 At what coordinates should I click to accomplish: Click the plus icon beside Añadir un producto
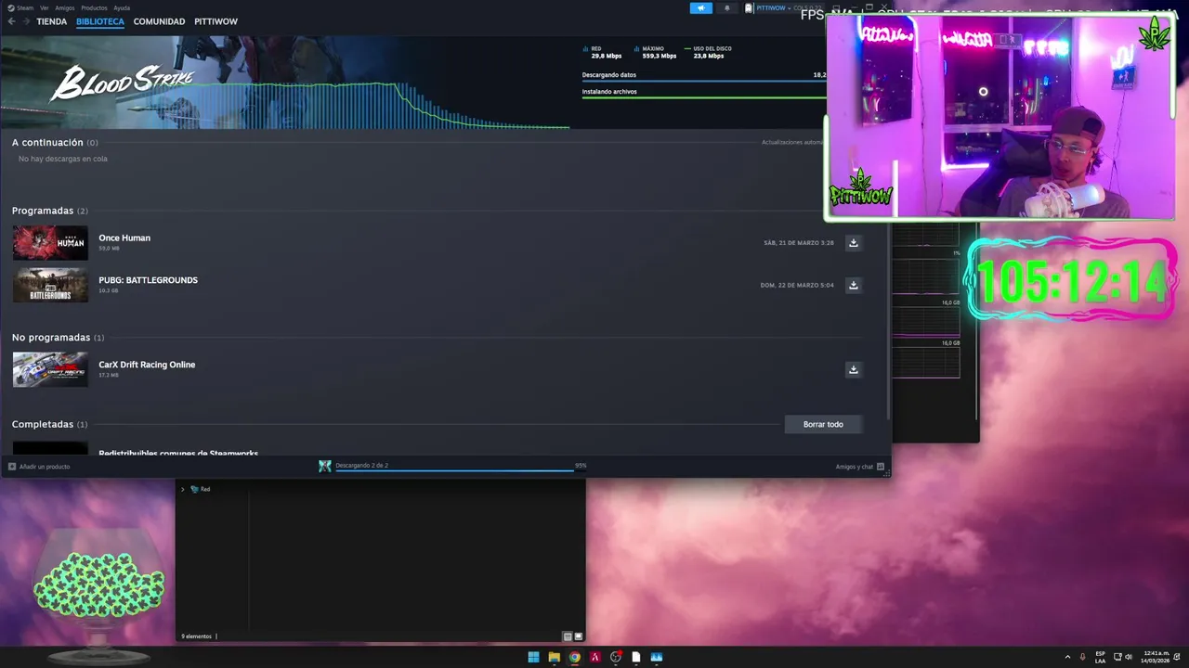click(x=12, y=467)
